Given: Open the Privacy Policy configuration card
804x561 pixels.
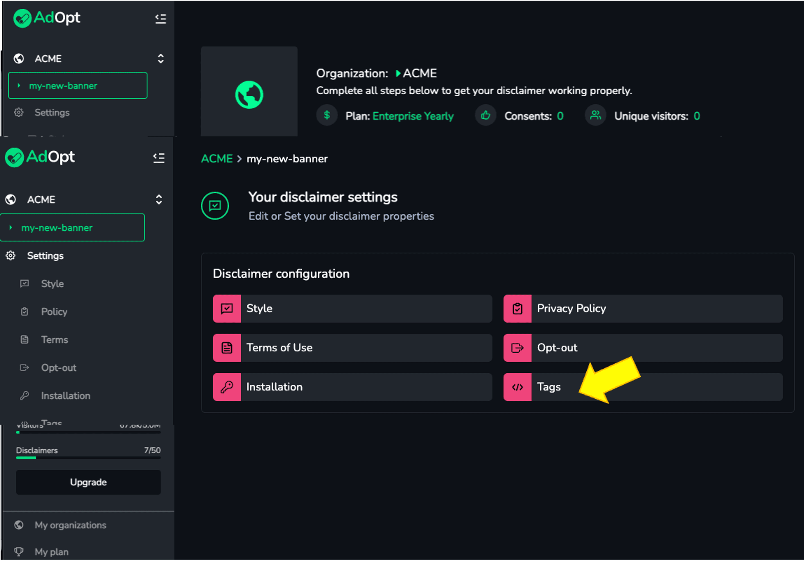Looking at the screenshot, I should point(643,309).
